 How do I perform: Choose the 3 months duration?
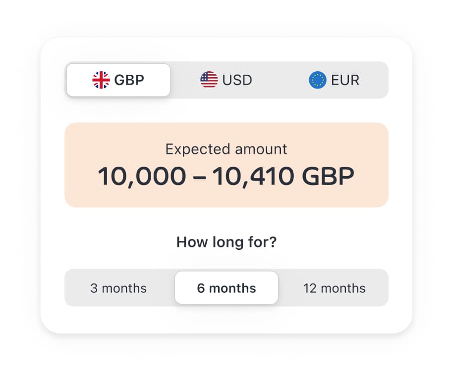118,288
